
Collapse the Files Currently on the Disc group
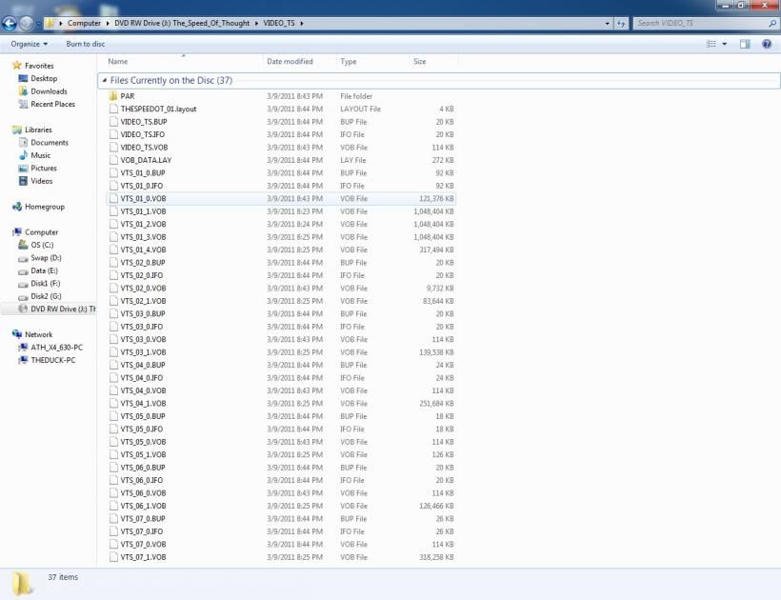(104, 81)
